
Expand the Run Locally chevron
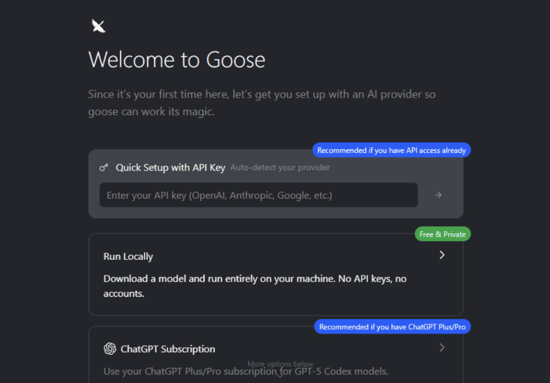click(442, 255)
